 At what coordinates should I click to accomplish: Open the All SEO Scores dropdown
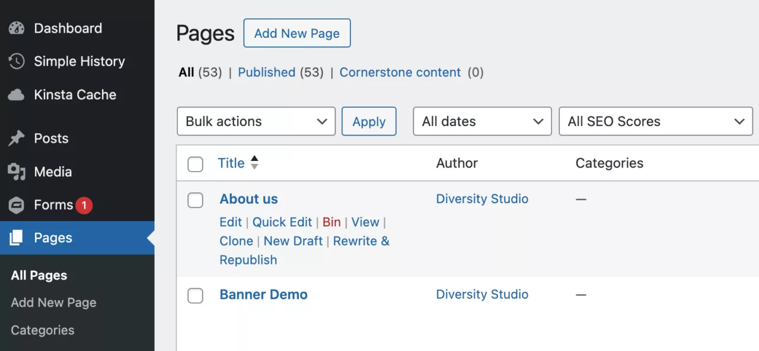pyautogui.click(x=655, y=121)
